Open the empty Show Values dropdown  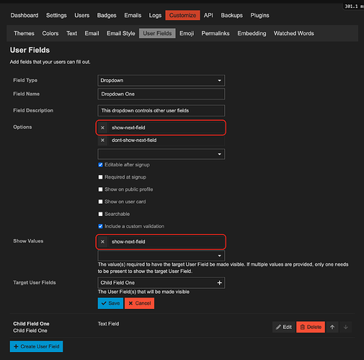tap(161, 256)
